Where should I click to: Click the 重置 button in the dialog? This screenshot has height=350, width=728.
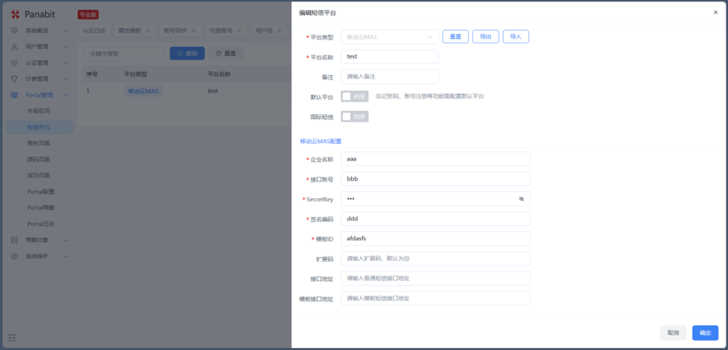(456, 36)
